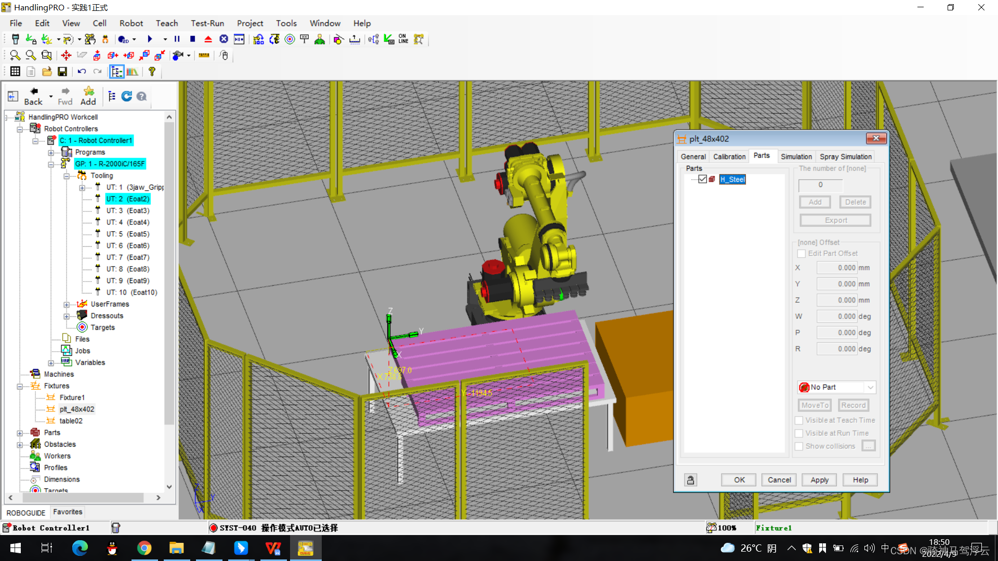Switch to the General tab
Viewport: 998px width, 561px height.
(693, 157)
